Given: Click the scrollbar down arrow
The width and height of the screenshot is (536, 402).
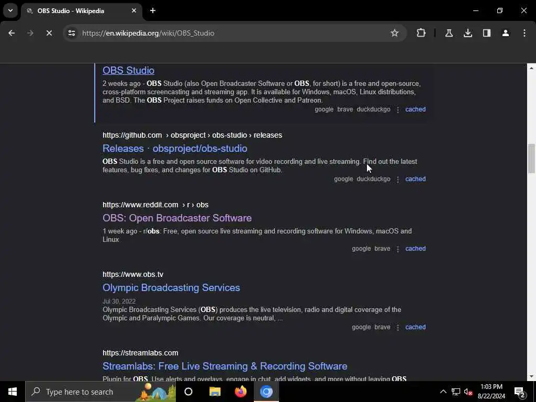Looking at the screenshot, I should click(531, 376).
